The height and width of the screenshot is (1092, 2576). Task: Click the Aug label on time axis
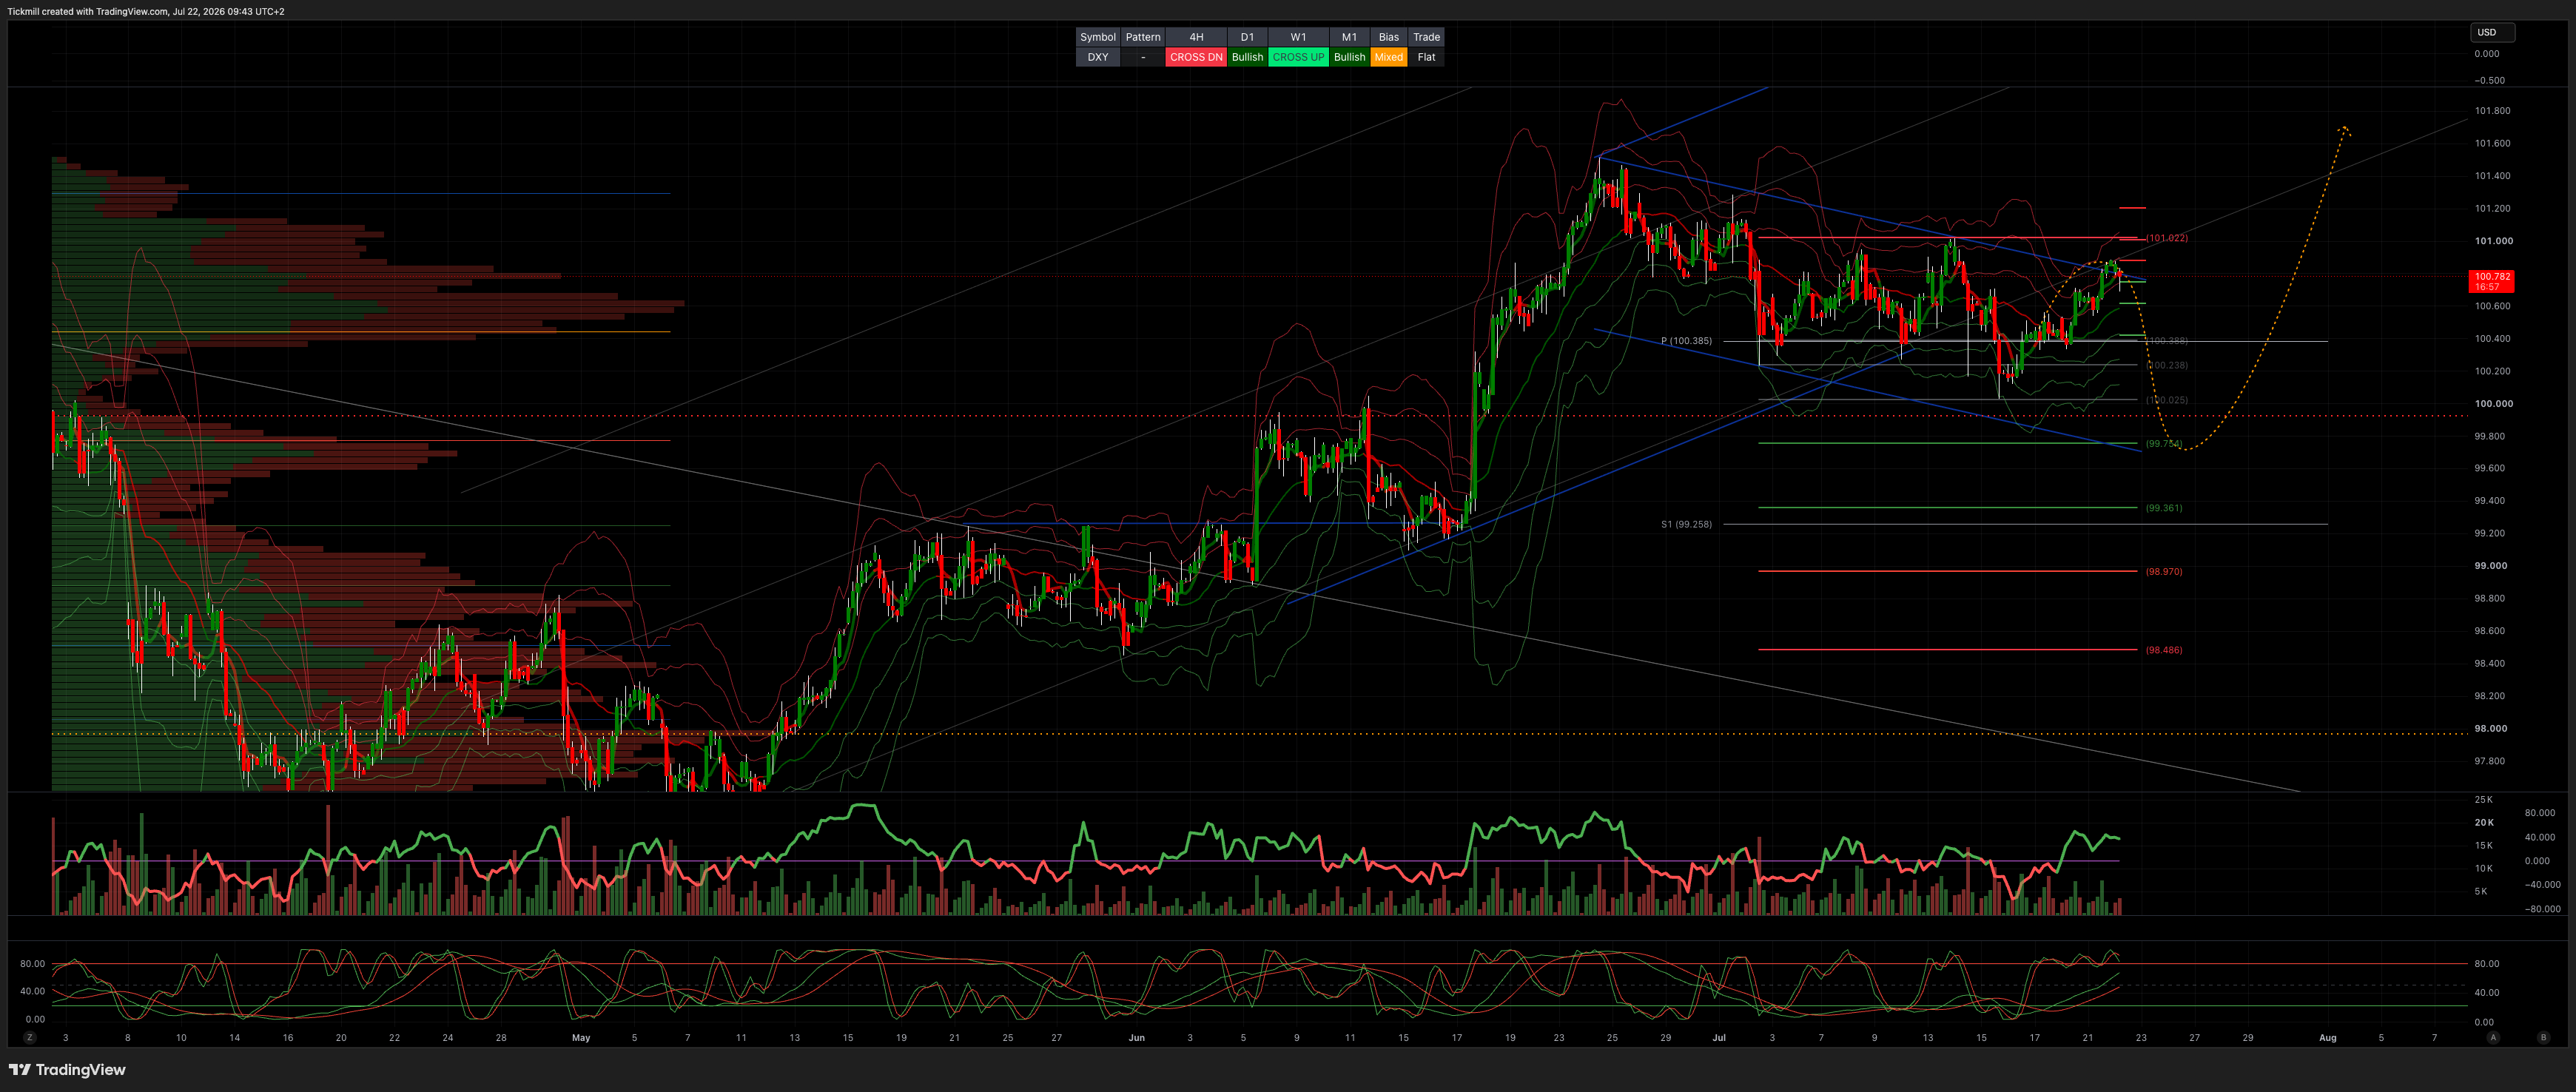coord(2327,1038)
